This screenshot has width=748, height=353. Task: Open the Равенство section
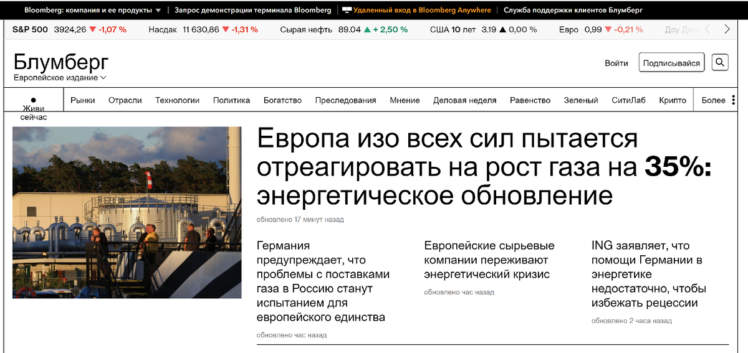[530, 100]
